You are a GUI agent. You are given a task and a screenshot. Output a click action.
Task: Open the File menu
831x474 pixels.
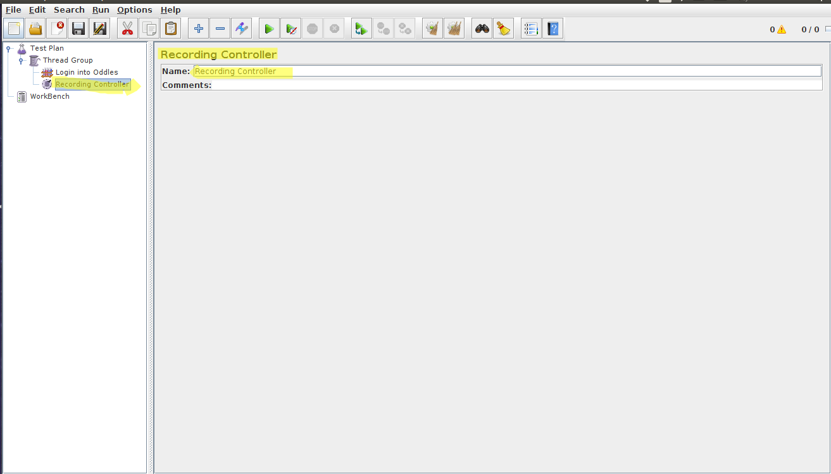(x=13, y=9)
